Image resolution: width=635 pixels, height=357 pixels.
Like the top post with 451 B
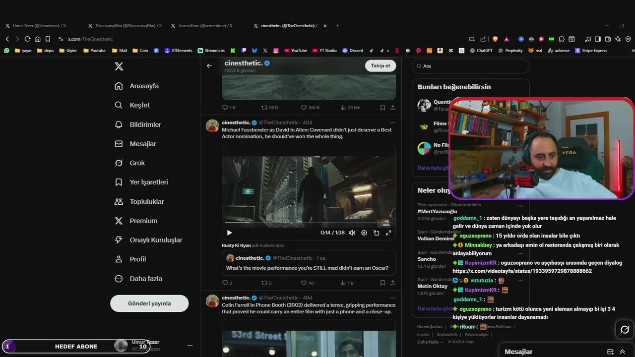[310, 107]
